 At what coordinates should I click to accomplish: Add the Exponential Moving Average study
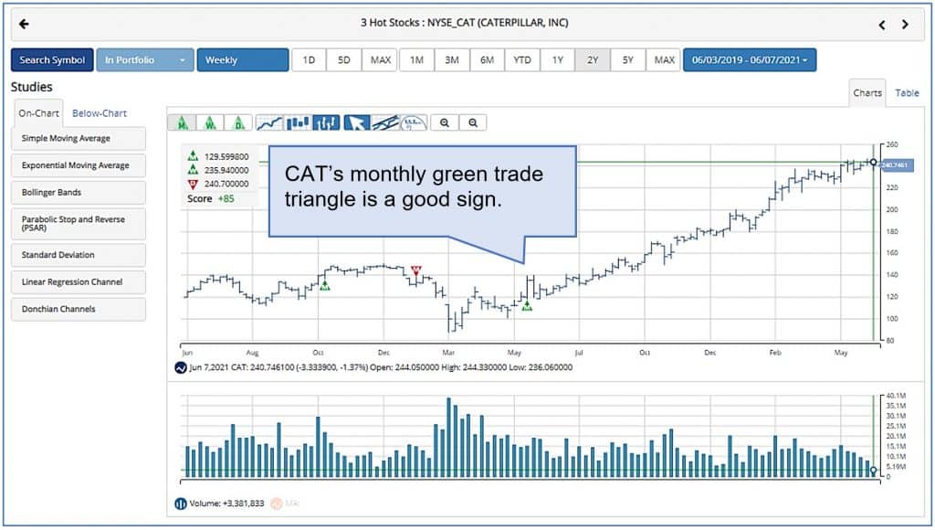[79, 165]
